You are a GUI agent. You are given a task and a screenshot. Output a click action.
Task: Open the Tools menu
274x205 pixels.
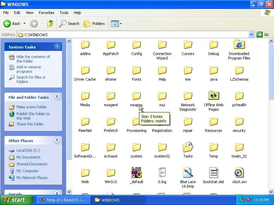click(x=64, y=13)
